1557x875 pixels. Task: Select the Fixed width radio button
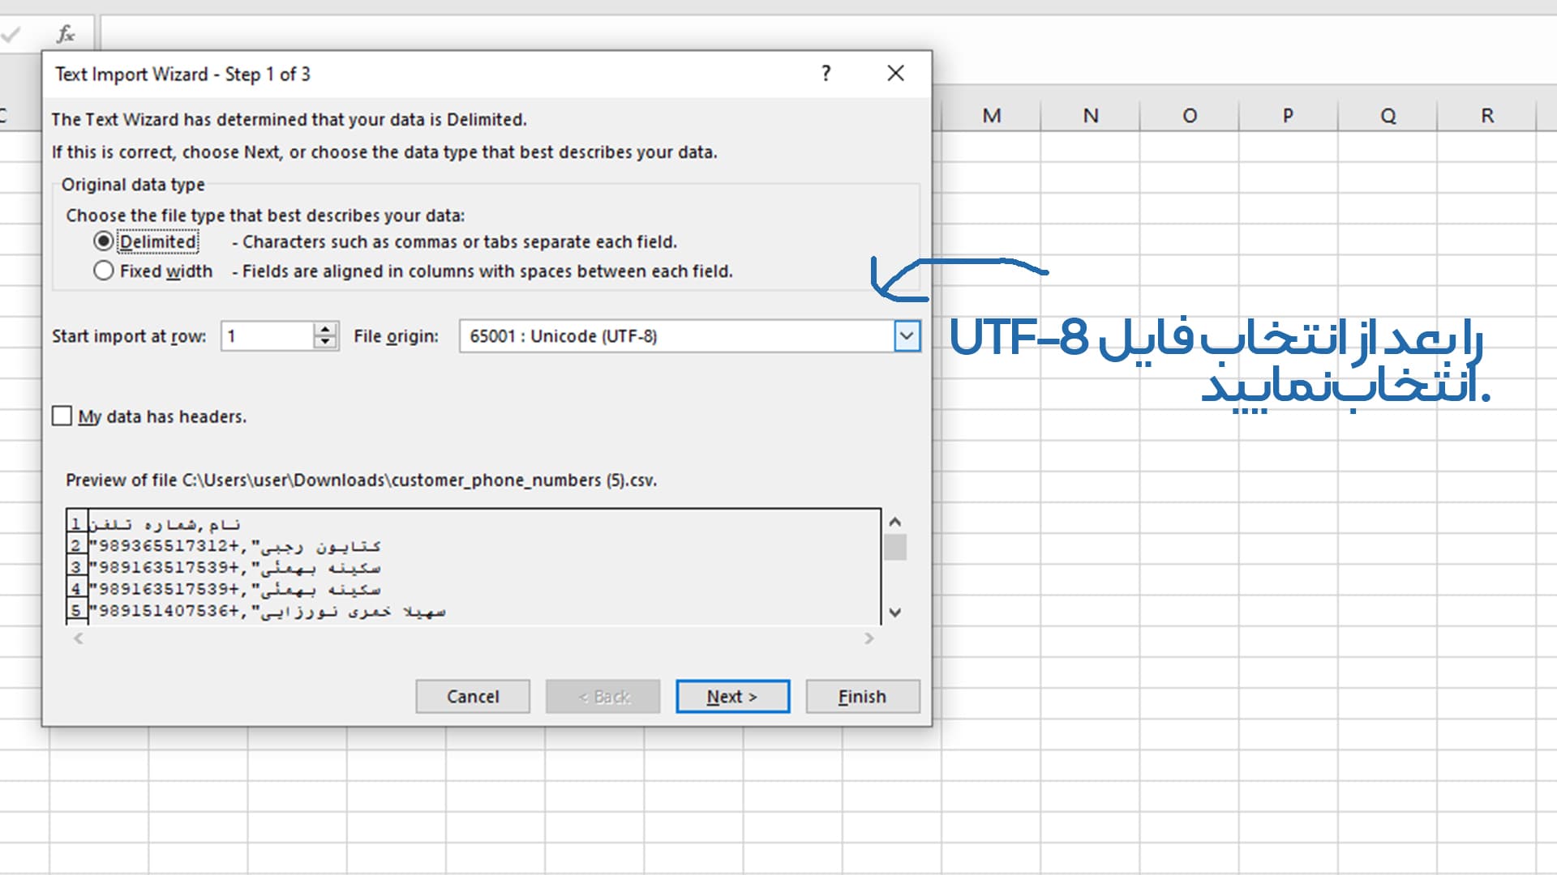105,271
